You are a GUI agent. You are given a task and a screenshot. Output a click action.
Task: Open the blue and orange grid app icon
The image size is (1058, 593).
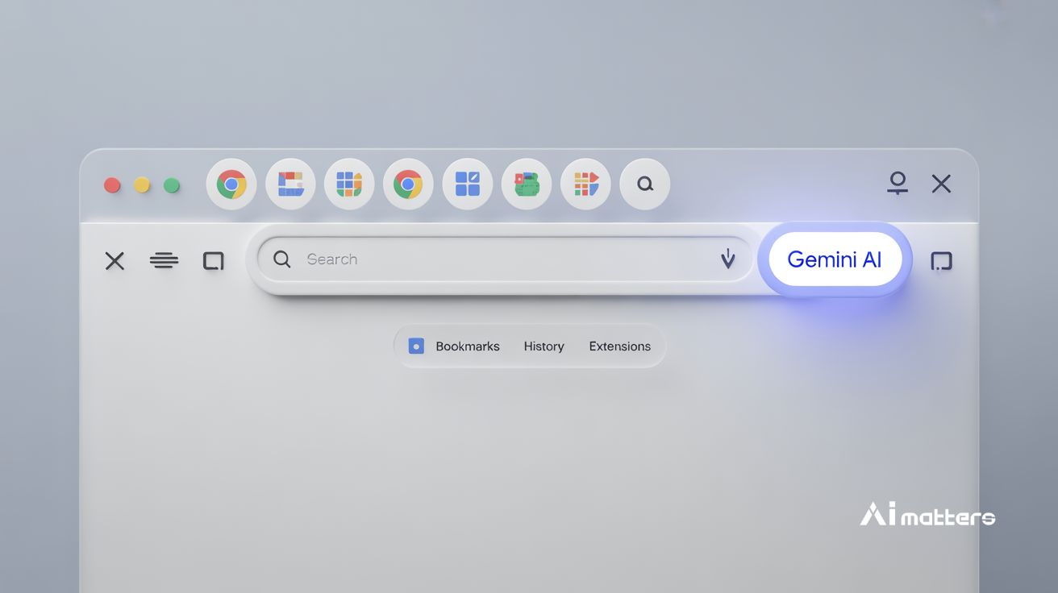[349, 185]
